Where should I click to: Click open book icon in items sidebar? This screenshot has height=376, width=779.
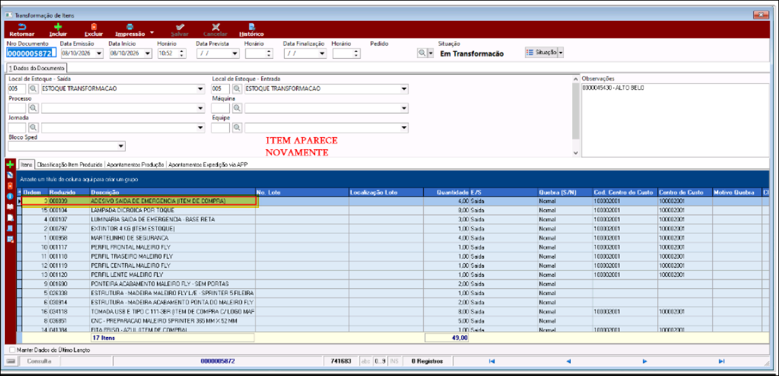coord(10,207)
